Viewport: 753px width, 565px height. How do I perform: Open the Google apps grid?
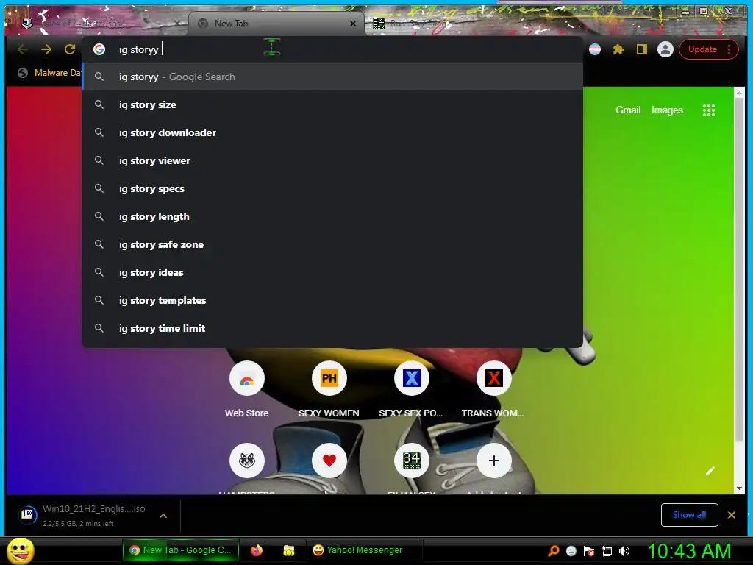click(708, 110)
